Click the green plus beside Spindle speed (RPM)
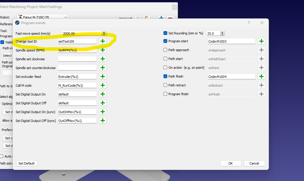 [x=103, y=50]
